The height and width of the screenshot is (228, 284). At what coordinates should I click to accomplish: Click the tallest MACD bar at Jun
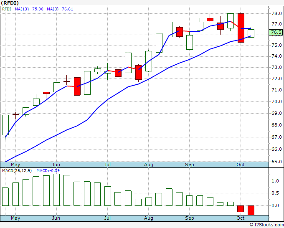click(x=56, y=190)
